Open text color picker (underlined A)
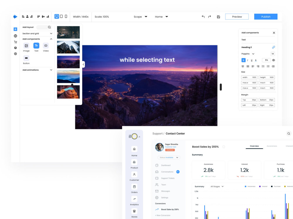Image resolution: width=293 pixels, height=219 pixels. [x=256, y=60]
